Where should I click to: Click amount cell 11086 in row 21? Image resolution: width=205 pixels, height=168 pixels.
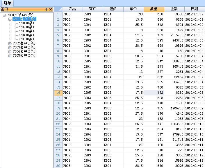click(x=174, y=119)
